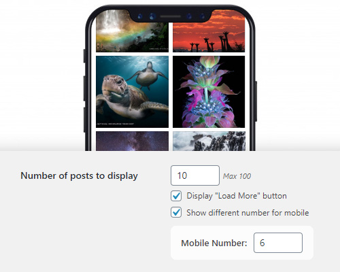
Task: Click the value 10 in posts field
Action: 182,175
